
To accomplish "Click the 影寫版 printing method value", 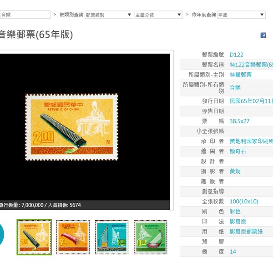I will pyautogui.click(x=238, y=222).
